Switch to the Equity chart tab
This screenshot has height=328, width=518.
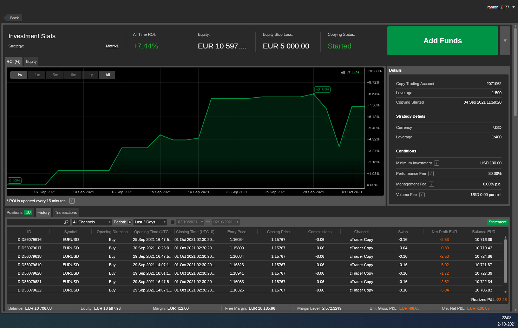point(31,61)
